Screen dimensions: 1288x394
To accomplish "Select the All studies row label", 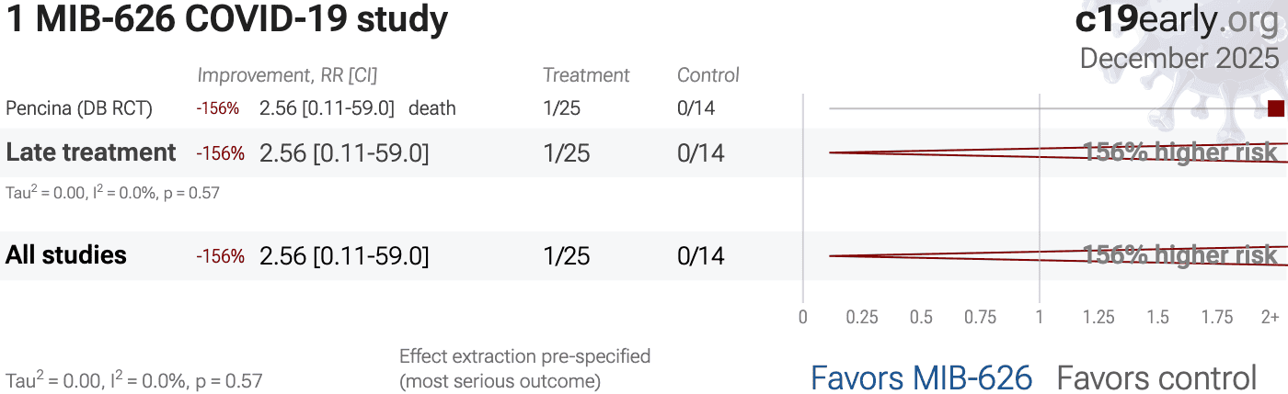I will pyautogui.click(x=66, y=255).
